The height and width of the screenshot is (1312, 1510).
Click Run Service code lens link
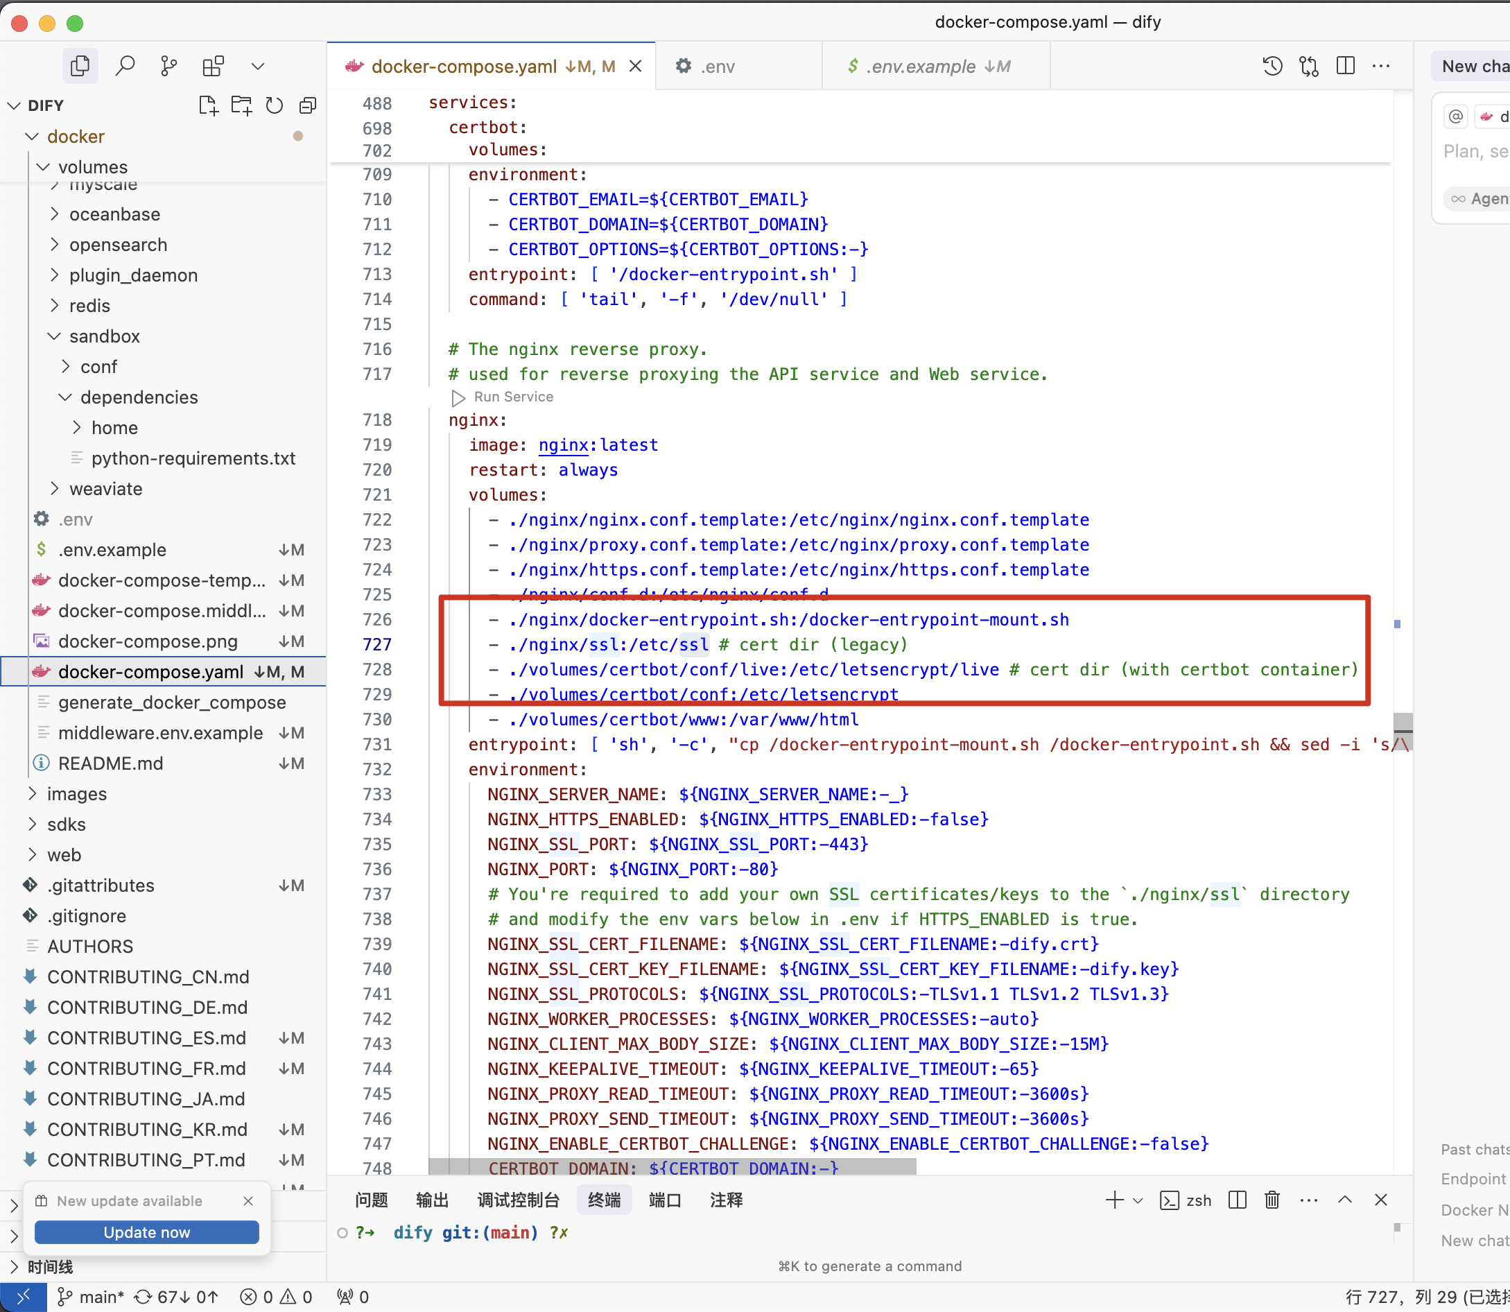tap(513, 397)
